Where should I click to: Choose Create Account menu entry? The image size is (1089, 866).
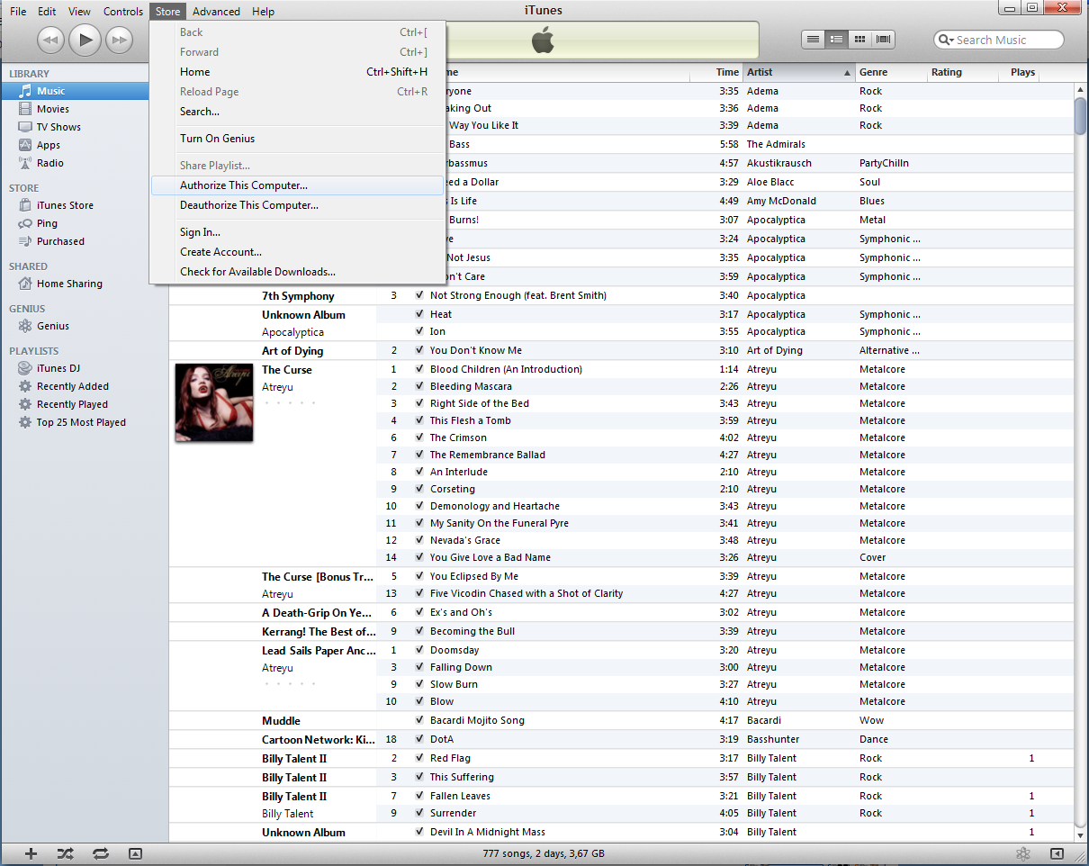(x=298, y=252)
